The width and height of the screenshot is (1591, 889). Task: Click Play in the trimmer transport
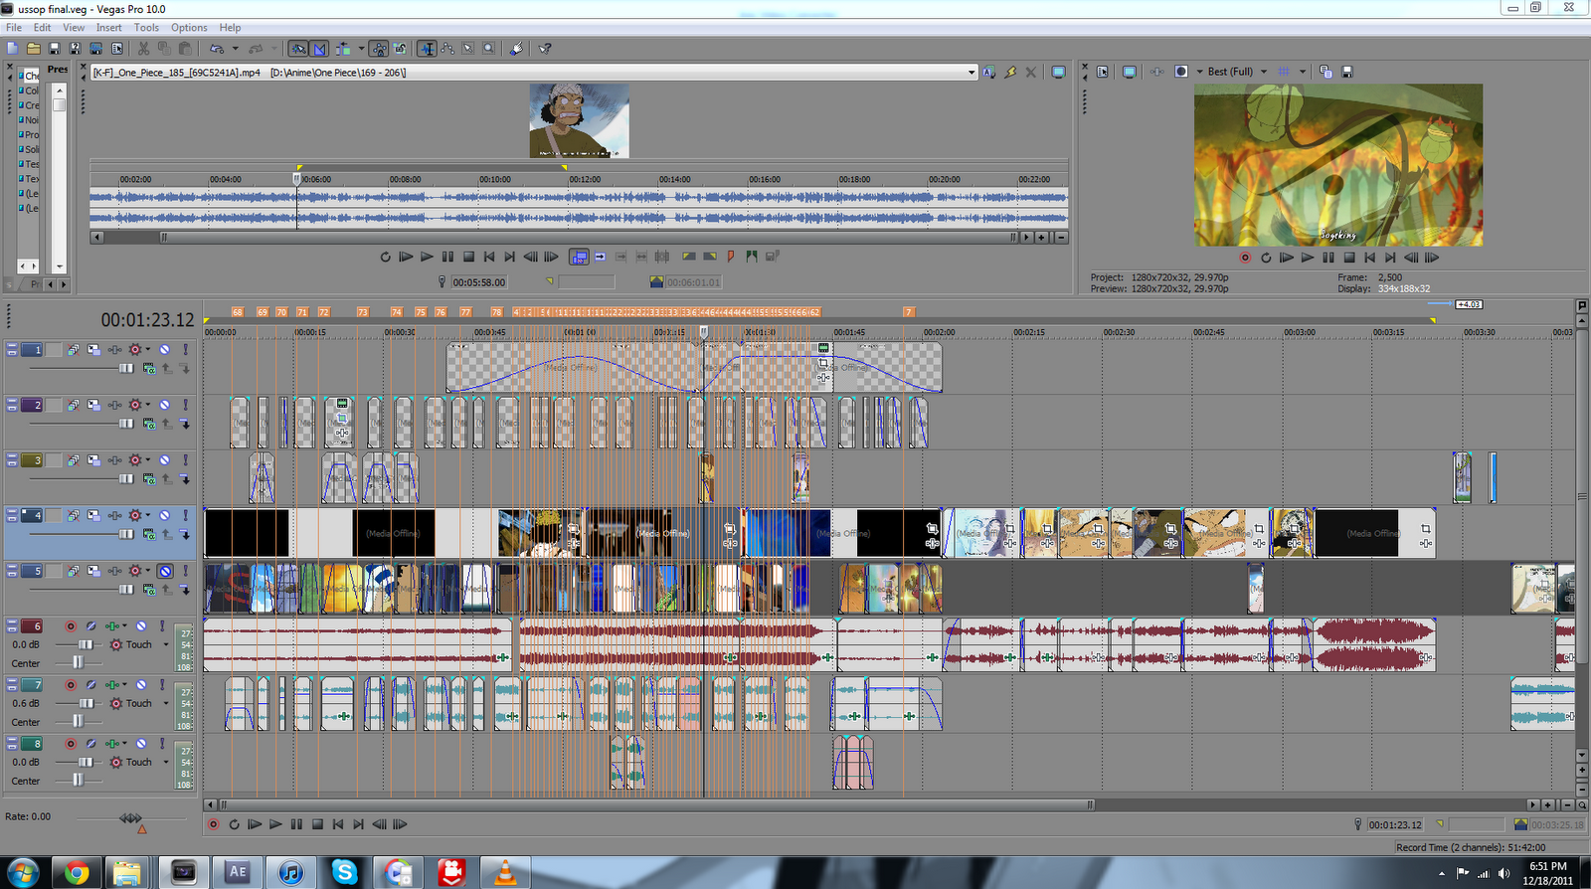point(427,257)
